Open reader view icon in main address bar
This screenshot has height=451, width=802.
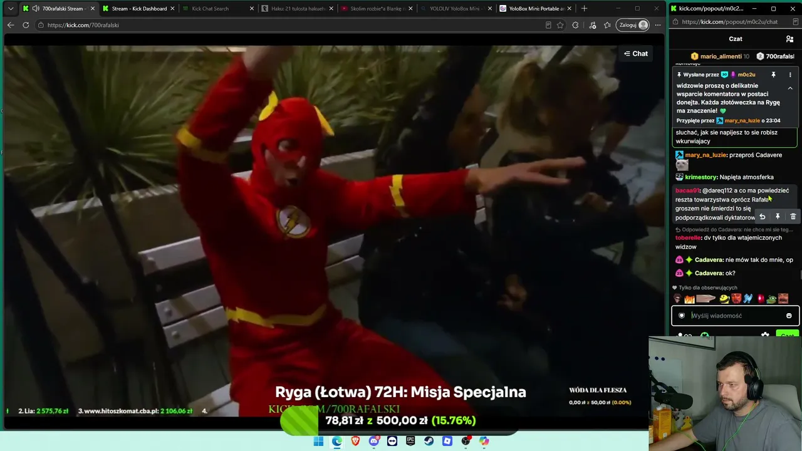click(548, 25)
